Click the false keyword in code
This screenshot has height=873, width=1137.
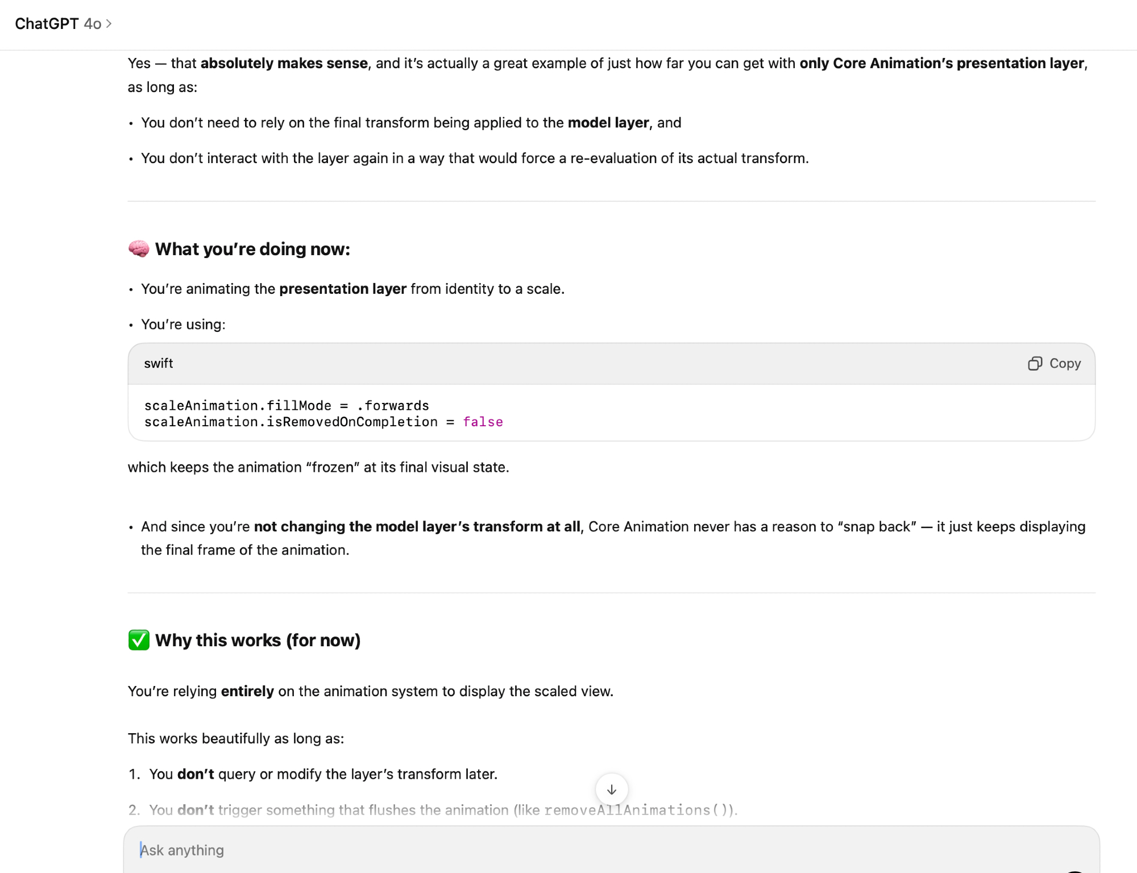[482, 422]
